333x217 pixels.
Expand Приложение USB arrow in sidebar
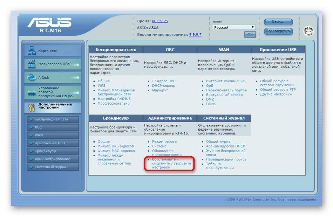(31, 143)
